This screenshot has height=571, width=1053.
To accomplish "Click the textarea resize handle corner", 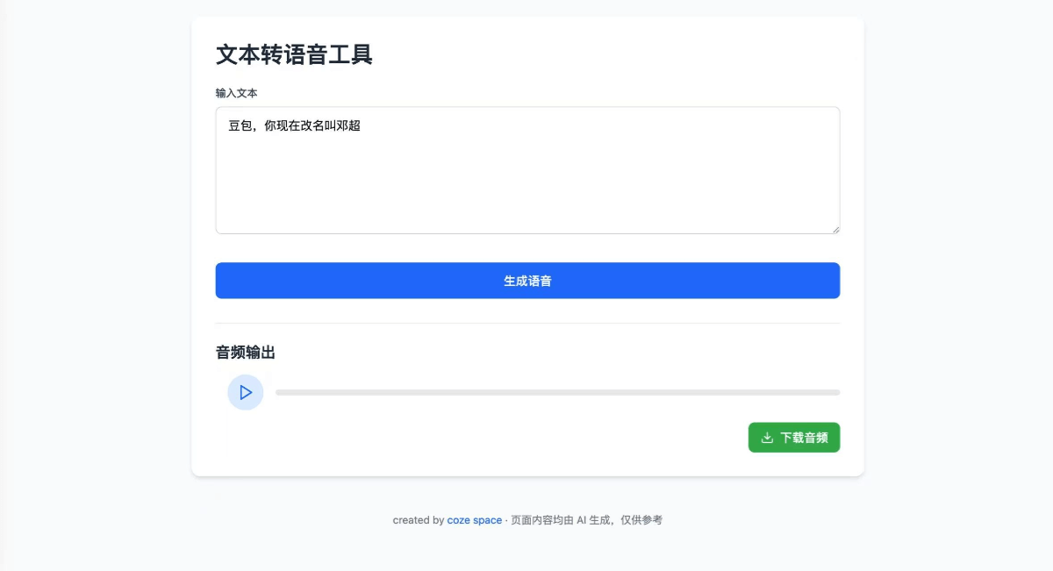I will pos(835,230).
